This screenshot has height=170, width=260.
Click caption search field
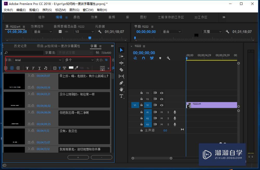24,53
